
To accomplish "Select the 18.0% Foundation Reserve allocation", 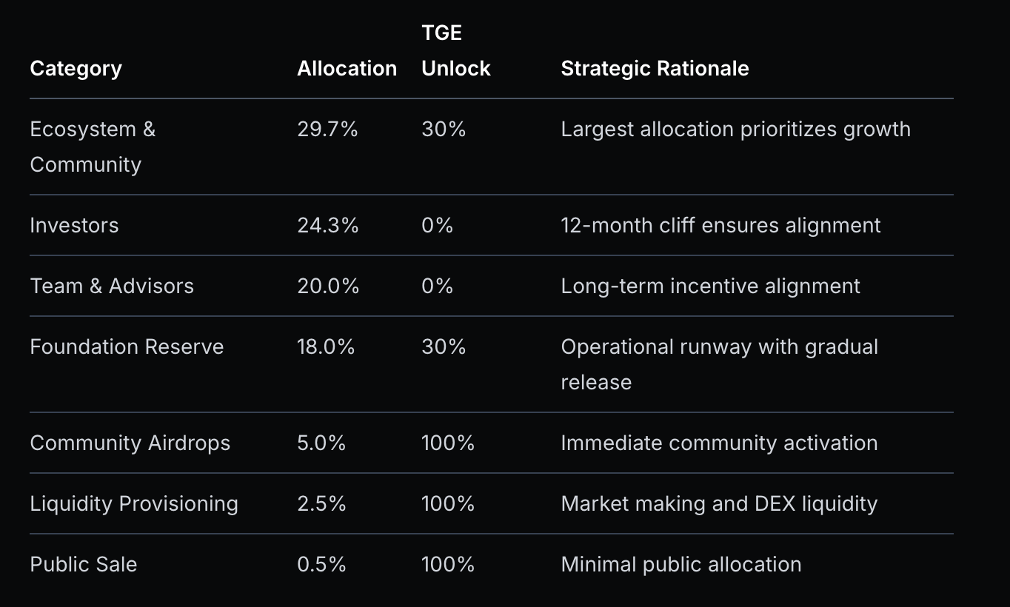I will (x=326, y=346).
